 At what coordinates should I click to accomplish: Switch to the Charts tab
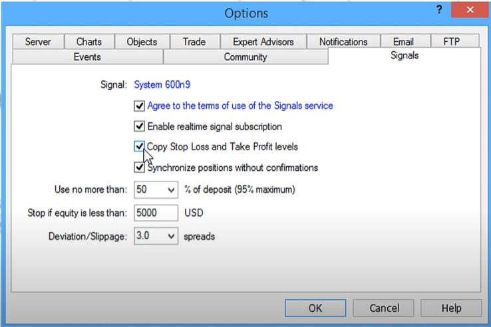click(89, 42)
